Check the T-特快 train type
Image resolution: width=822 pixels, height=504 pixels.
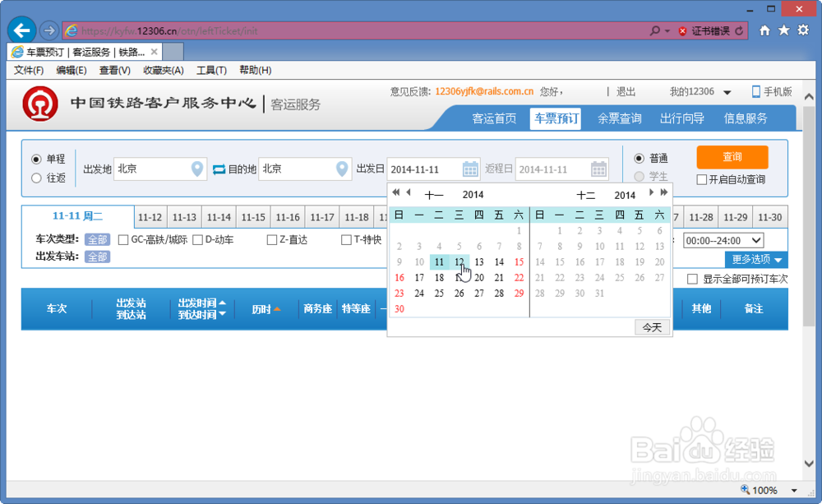click(x=346, y=240)
